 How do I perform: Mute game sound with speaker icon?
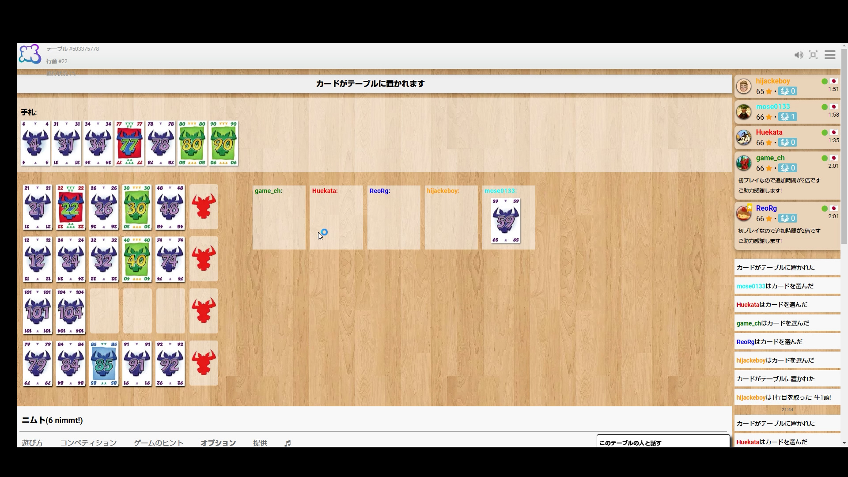pos(799,55)
